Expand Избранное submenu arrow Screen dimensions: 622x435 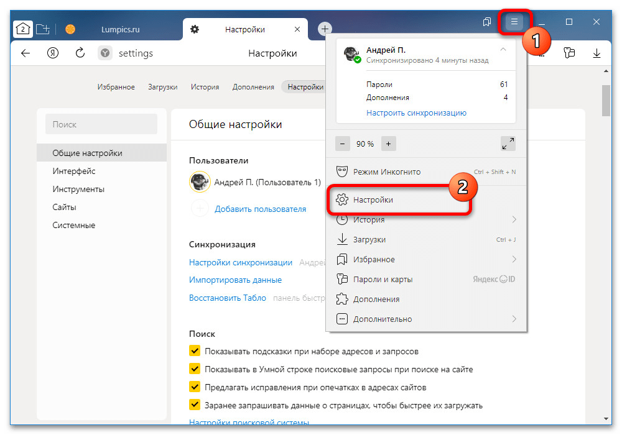[x=514, y=259]
